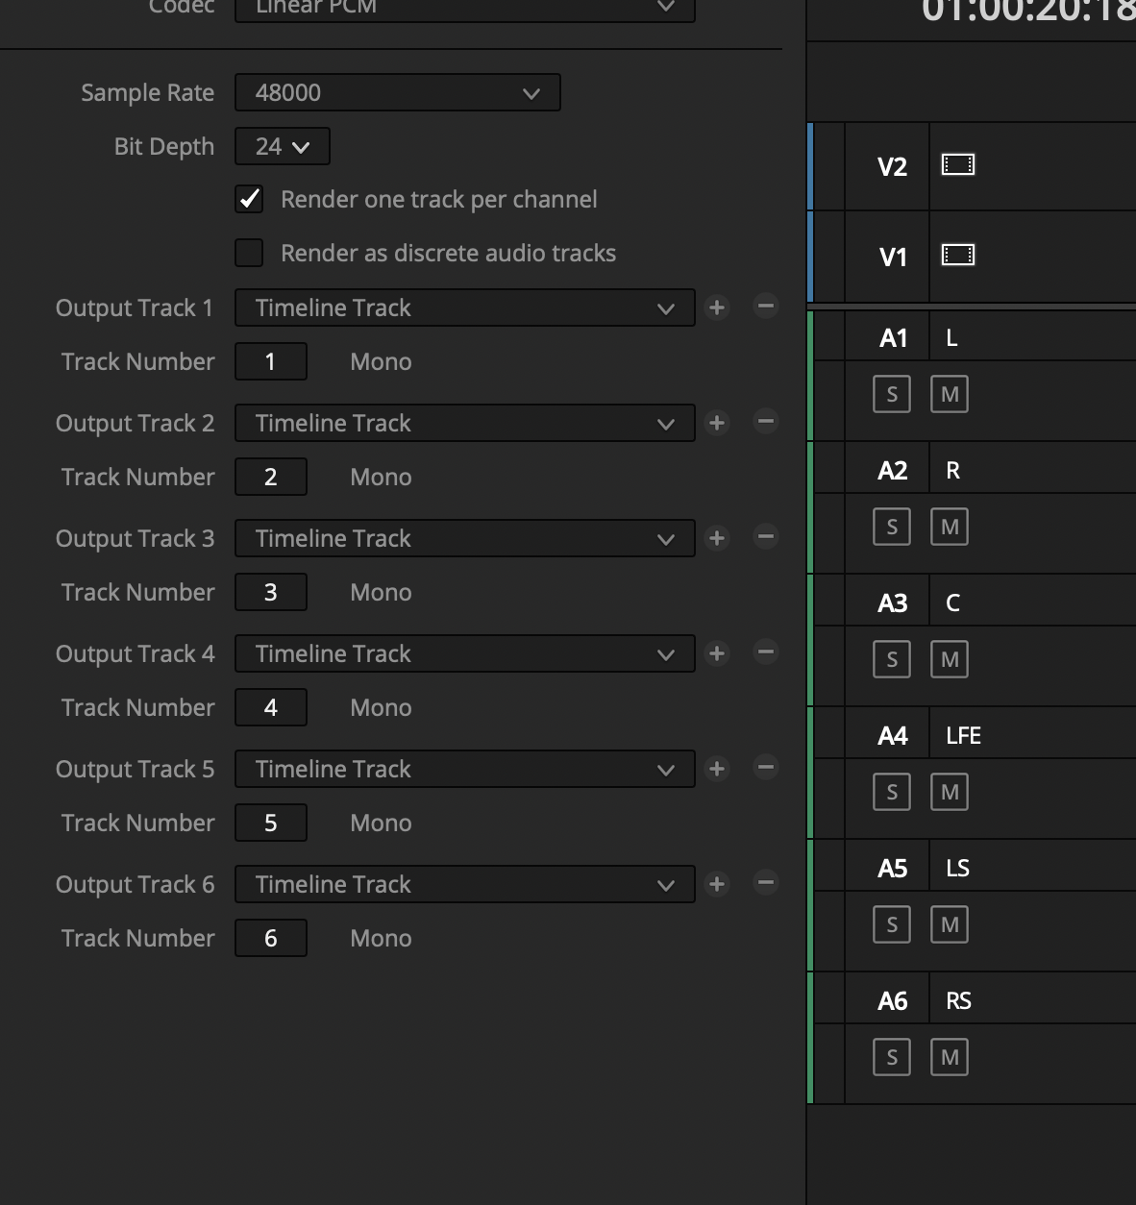The image size is (1136, 1205).
Task: Open Output Track 5 source dropdown
Action: 465,769
